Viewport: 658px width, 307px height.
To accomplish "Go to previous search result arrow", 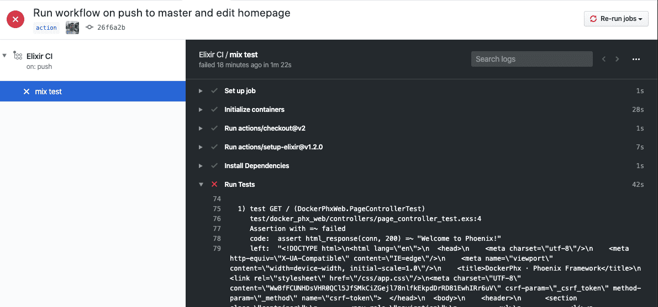I will (604, 59).
